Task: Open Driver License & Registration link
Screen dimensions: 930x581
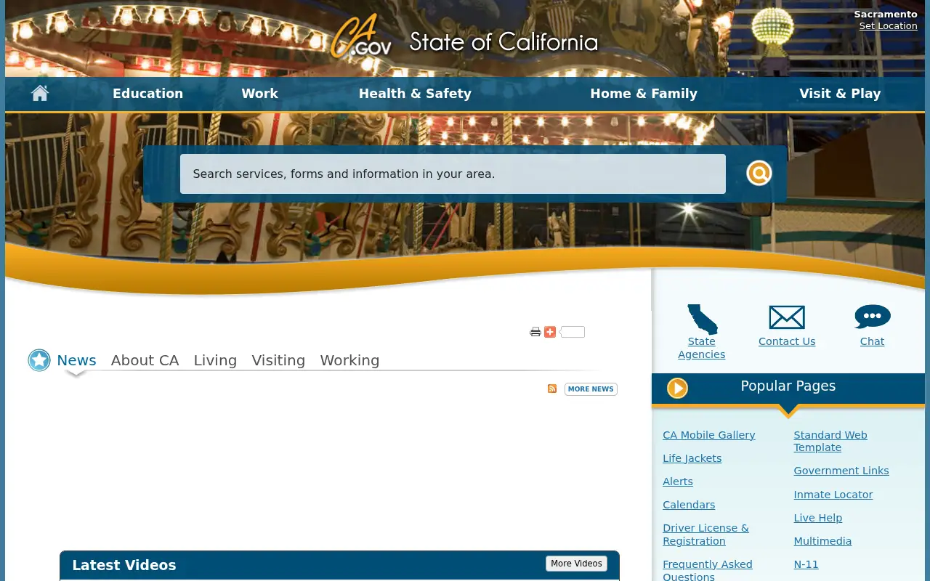Action: tap(705, 535)
